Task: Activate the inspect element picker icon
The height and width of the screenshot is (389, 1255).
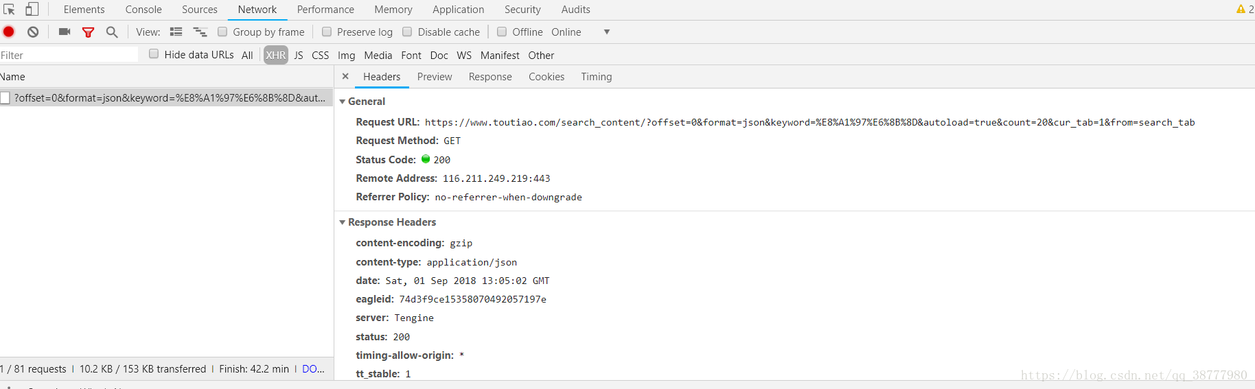Action: click(9, 10)
